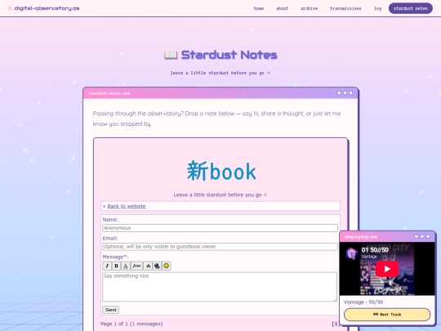The image size is (441, 331).
Task: Navigate to transmissions
Action: click(345, 8)
